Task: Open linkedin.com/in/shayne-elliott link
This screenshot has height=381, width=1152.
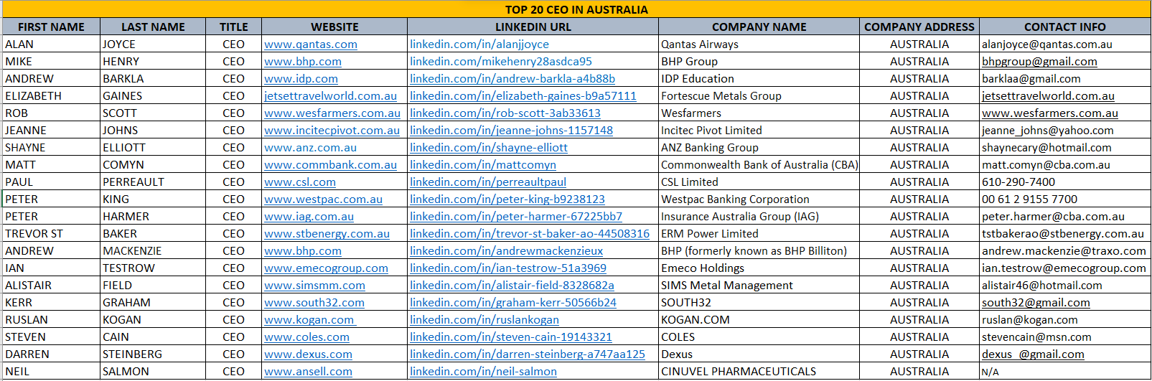Action: [489, 148]
